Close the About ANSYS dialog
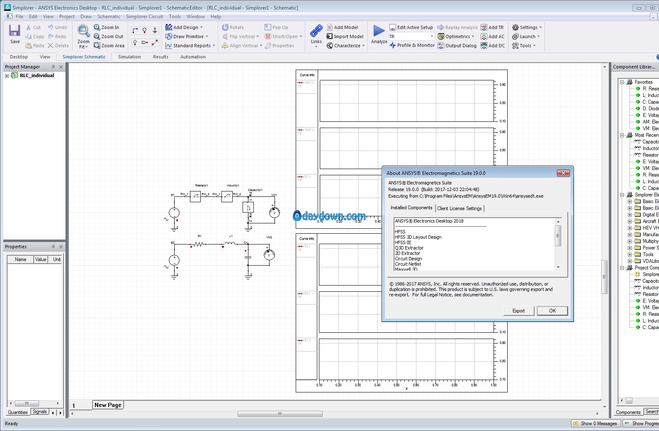659x431 pixels. click(x=563, y=173)
